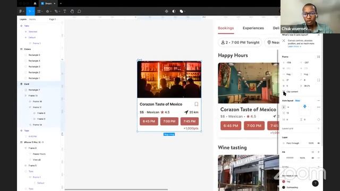The height and width of the screenshot is (191, 340).
Task: Click the horizontal canvas scrollbar
Action: click(x=116, y=189)
